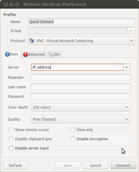Check Disable encryption option
Viewport: 139px width, 172px height.
click(73, 139)
